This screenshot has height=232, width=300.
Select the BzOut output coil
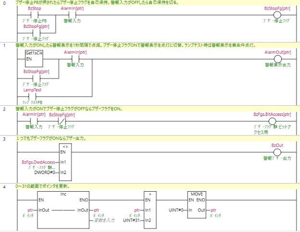coord(277,152)
